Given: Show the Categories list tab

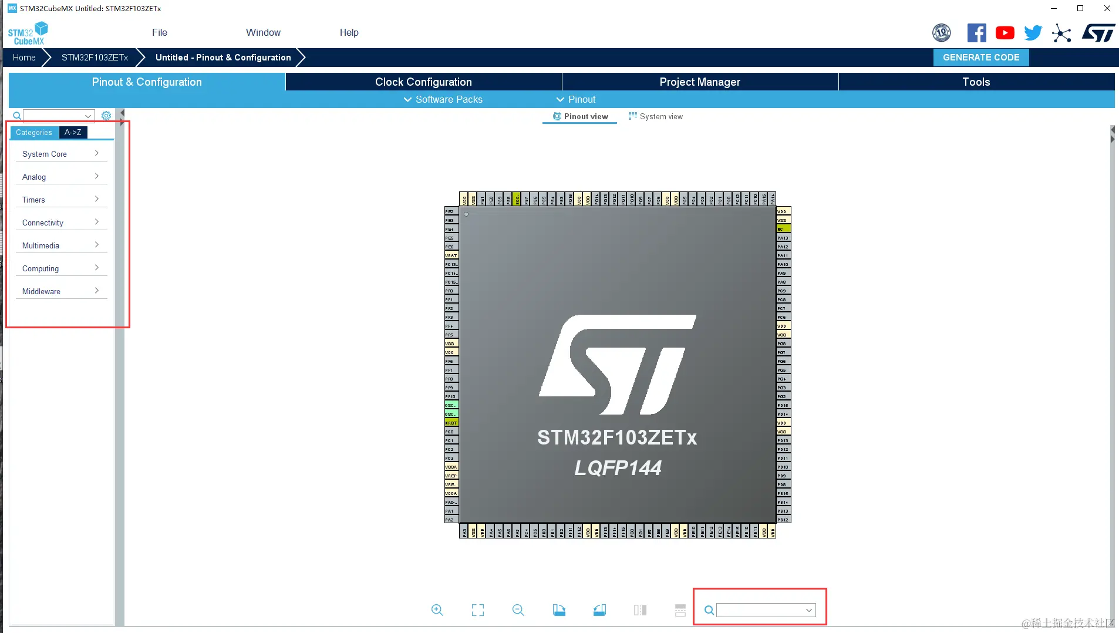Looking at the screenshot, I should pyautogui.click(x=34, y=133).
